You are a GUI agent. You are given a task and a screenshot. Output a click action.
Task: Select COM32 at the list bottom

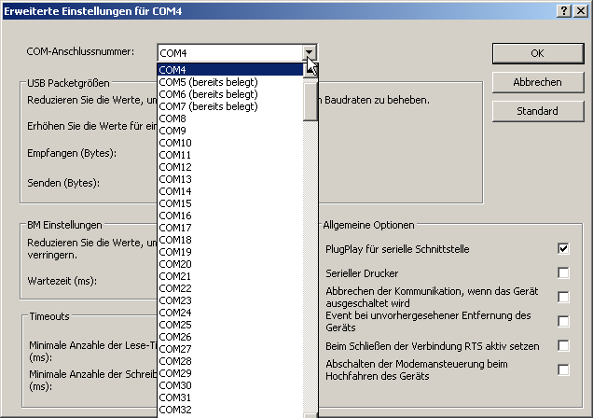230,410
